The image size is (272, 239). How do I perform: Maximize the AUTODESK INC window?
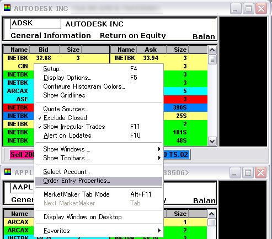tap(248, 8)
